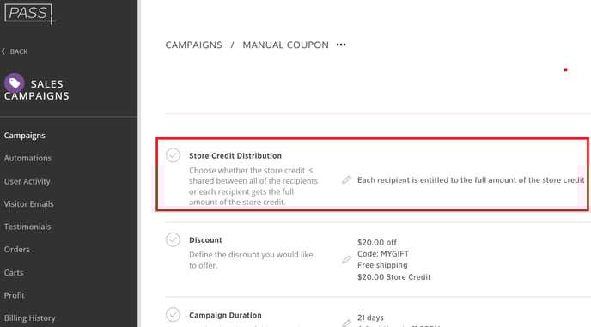The height and width of the screenshot is (327, 591).
Task: Go to Orders page
Action: pos(17,250)
